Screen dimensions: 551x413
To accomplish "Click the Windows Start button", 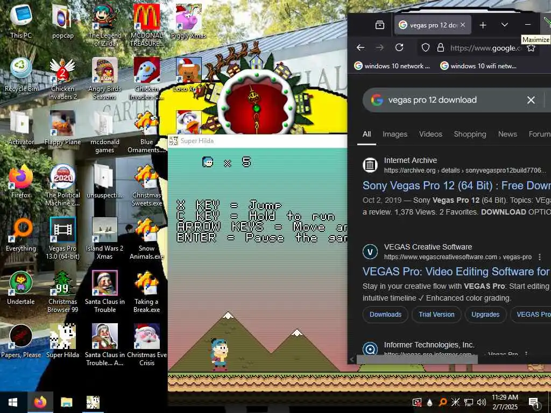I will (13, 402).
